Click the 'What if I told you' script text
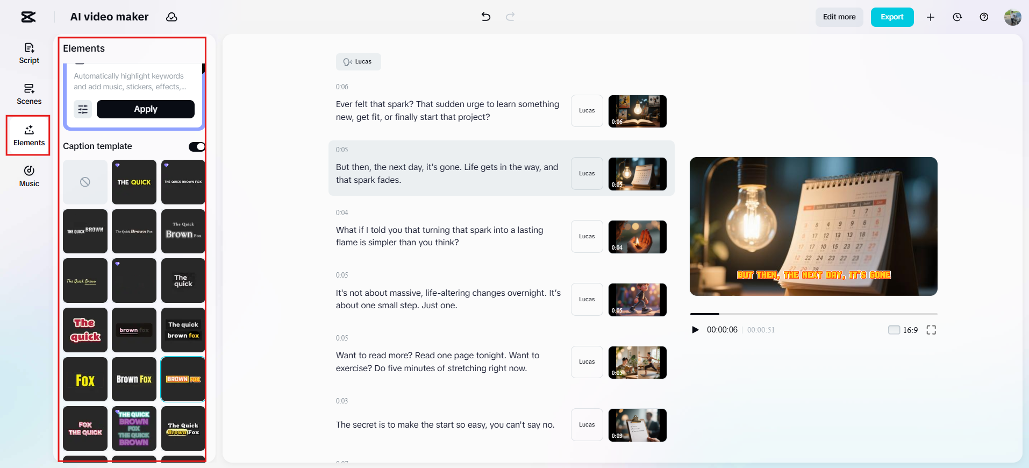This screenshot has width=1029, height=468. click(440, 236)
